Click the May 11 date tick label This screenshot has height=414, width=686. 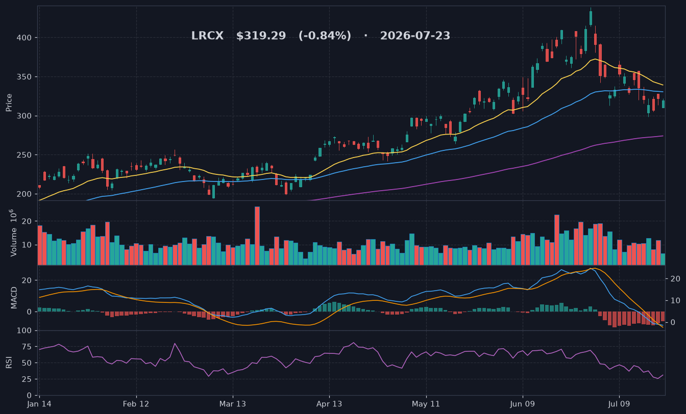click(x=426, y=404)
